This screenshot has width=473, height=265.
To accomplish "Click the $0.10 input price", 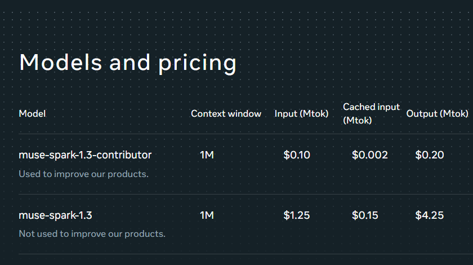I will click(297, 155).
